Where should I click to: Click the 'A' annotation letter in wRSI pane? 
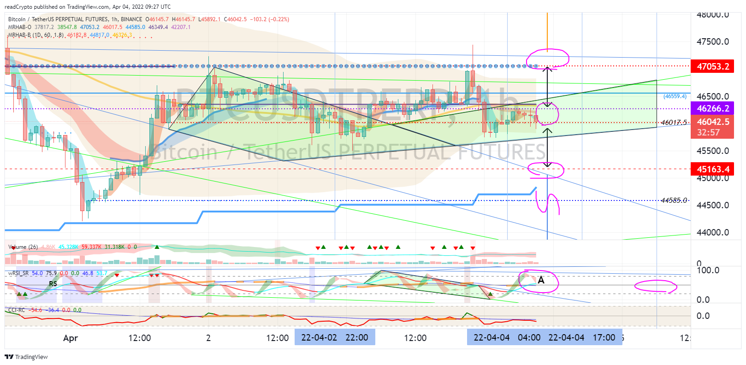(541, 280)
